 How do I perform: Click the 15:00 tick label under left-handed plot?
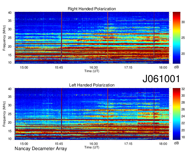click(x=24, y=144)
